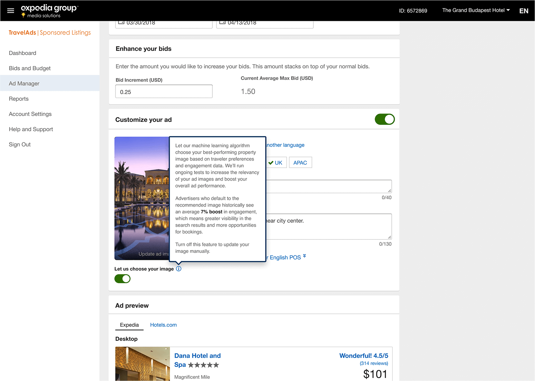Go to Reports in the sidebar
The image size is (535, 381).
(x=19, y=99)
